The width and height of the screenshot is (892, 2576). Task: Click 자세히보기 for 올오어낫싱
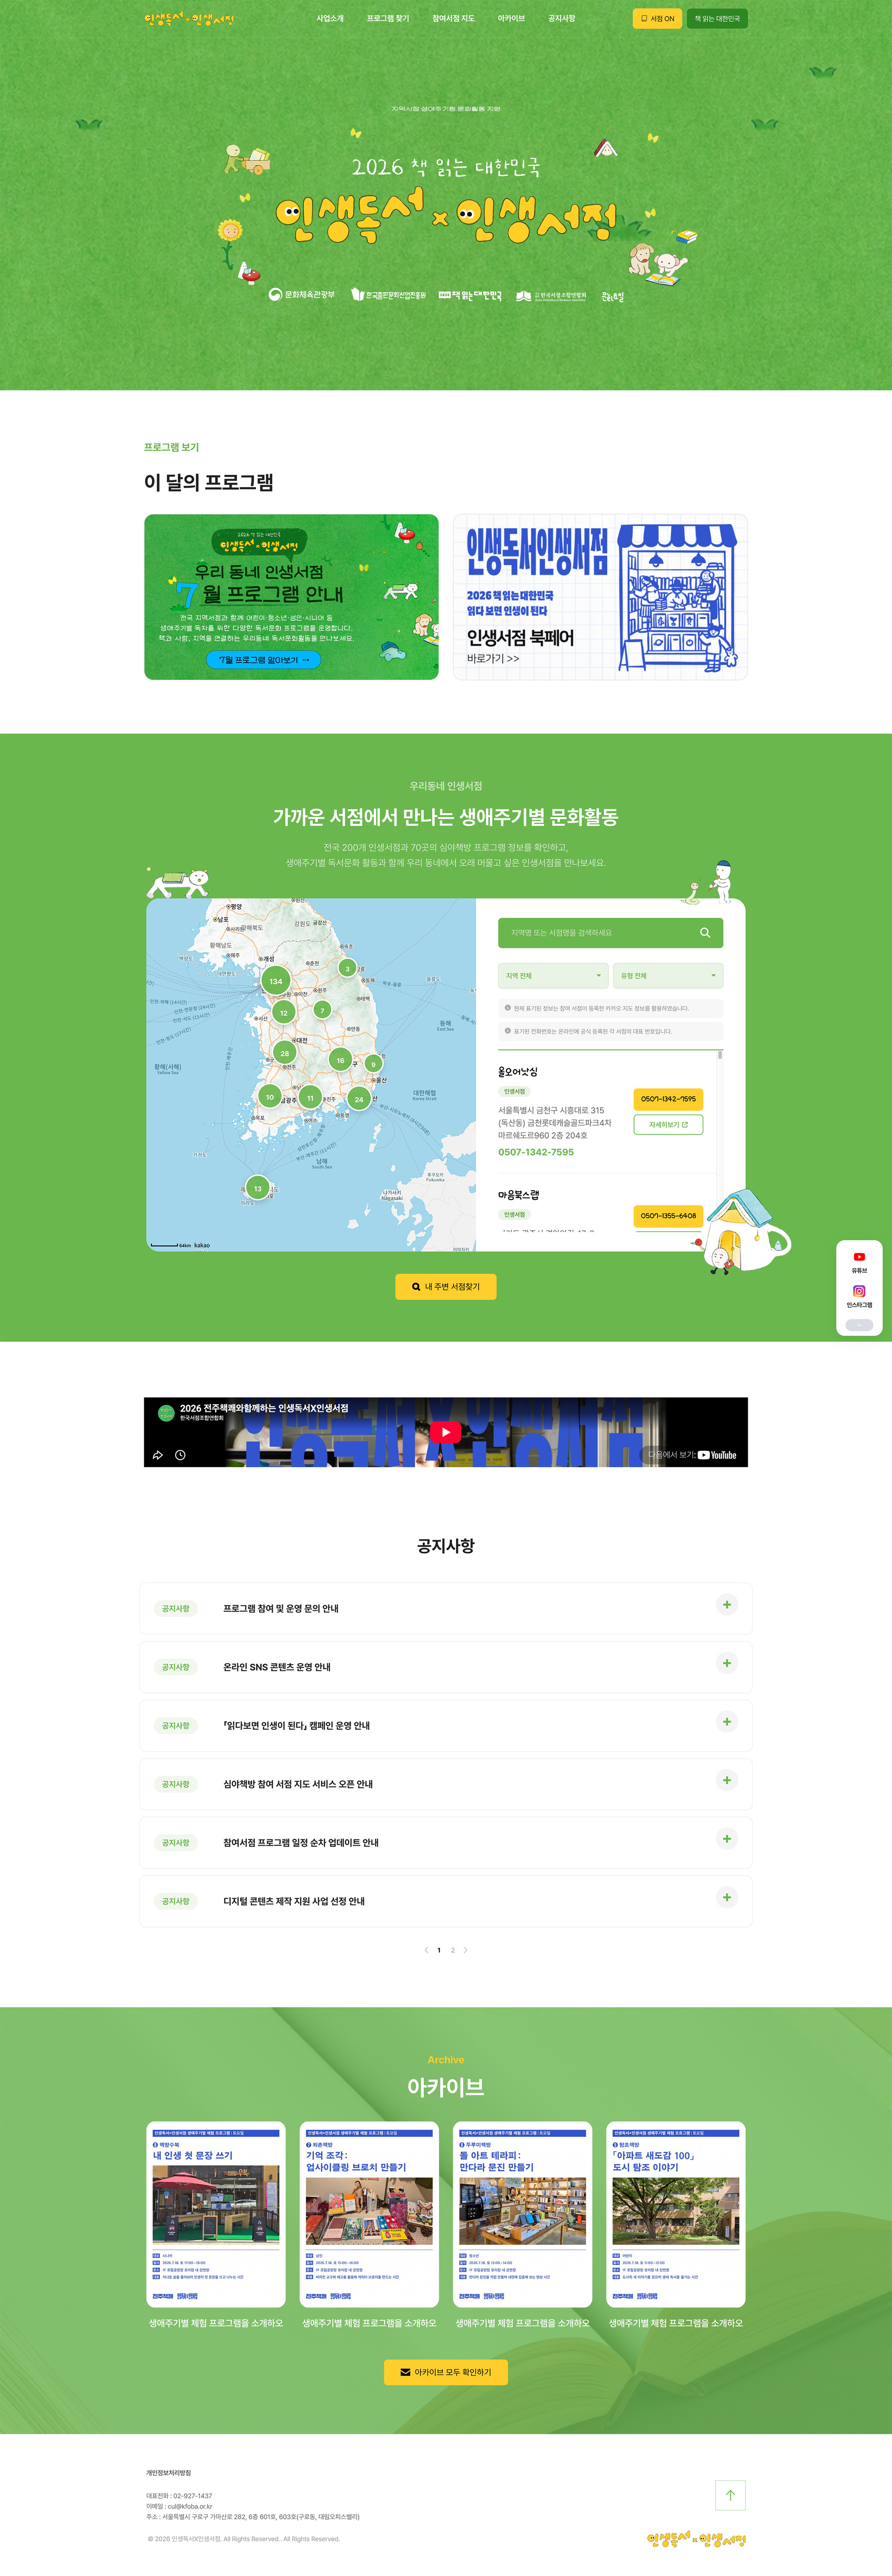[x=668, y=1125]
